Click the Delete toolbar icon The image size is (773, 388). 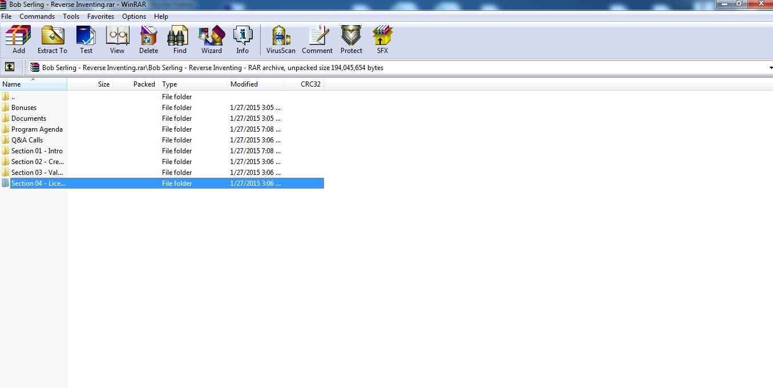click(x=148, y=40)
